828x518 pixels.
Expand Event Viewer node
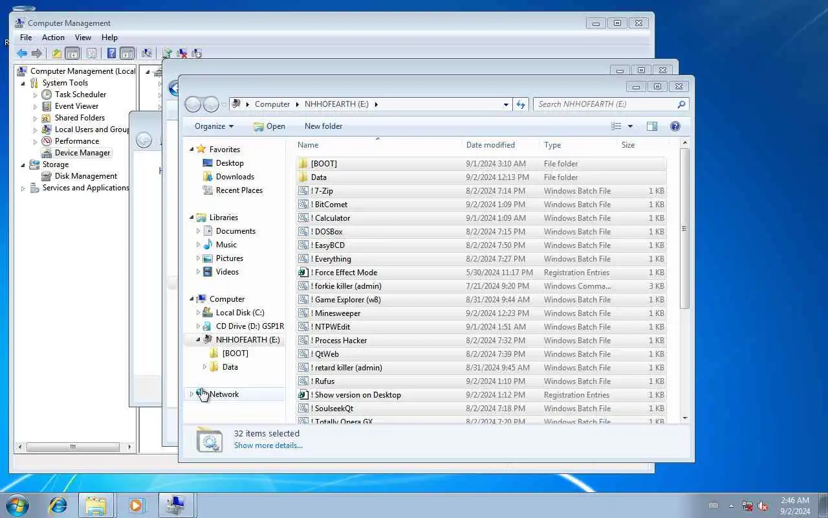(x=36, y=107)
